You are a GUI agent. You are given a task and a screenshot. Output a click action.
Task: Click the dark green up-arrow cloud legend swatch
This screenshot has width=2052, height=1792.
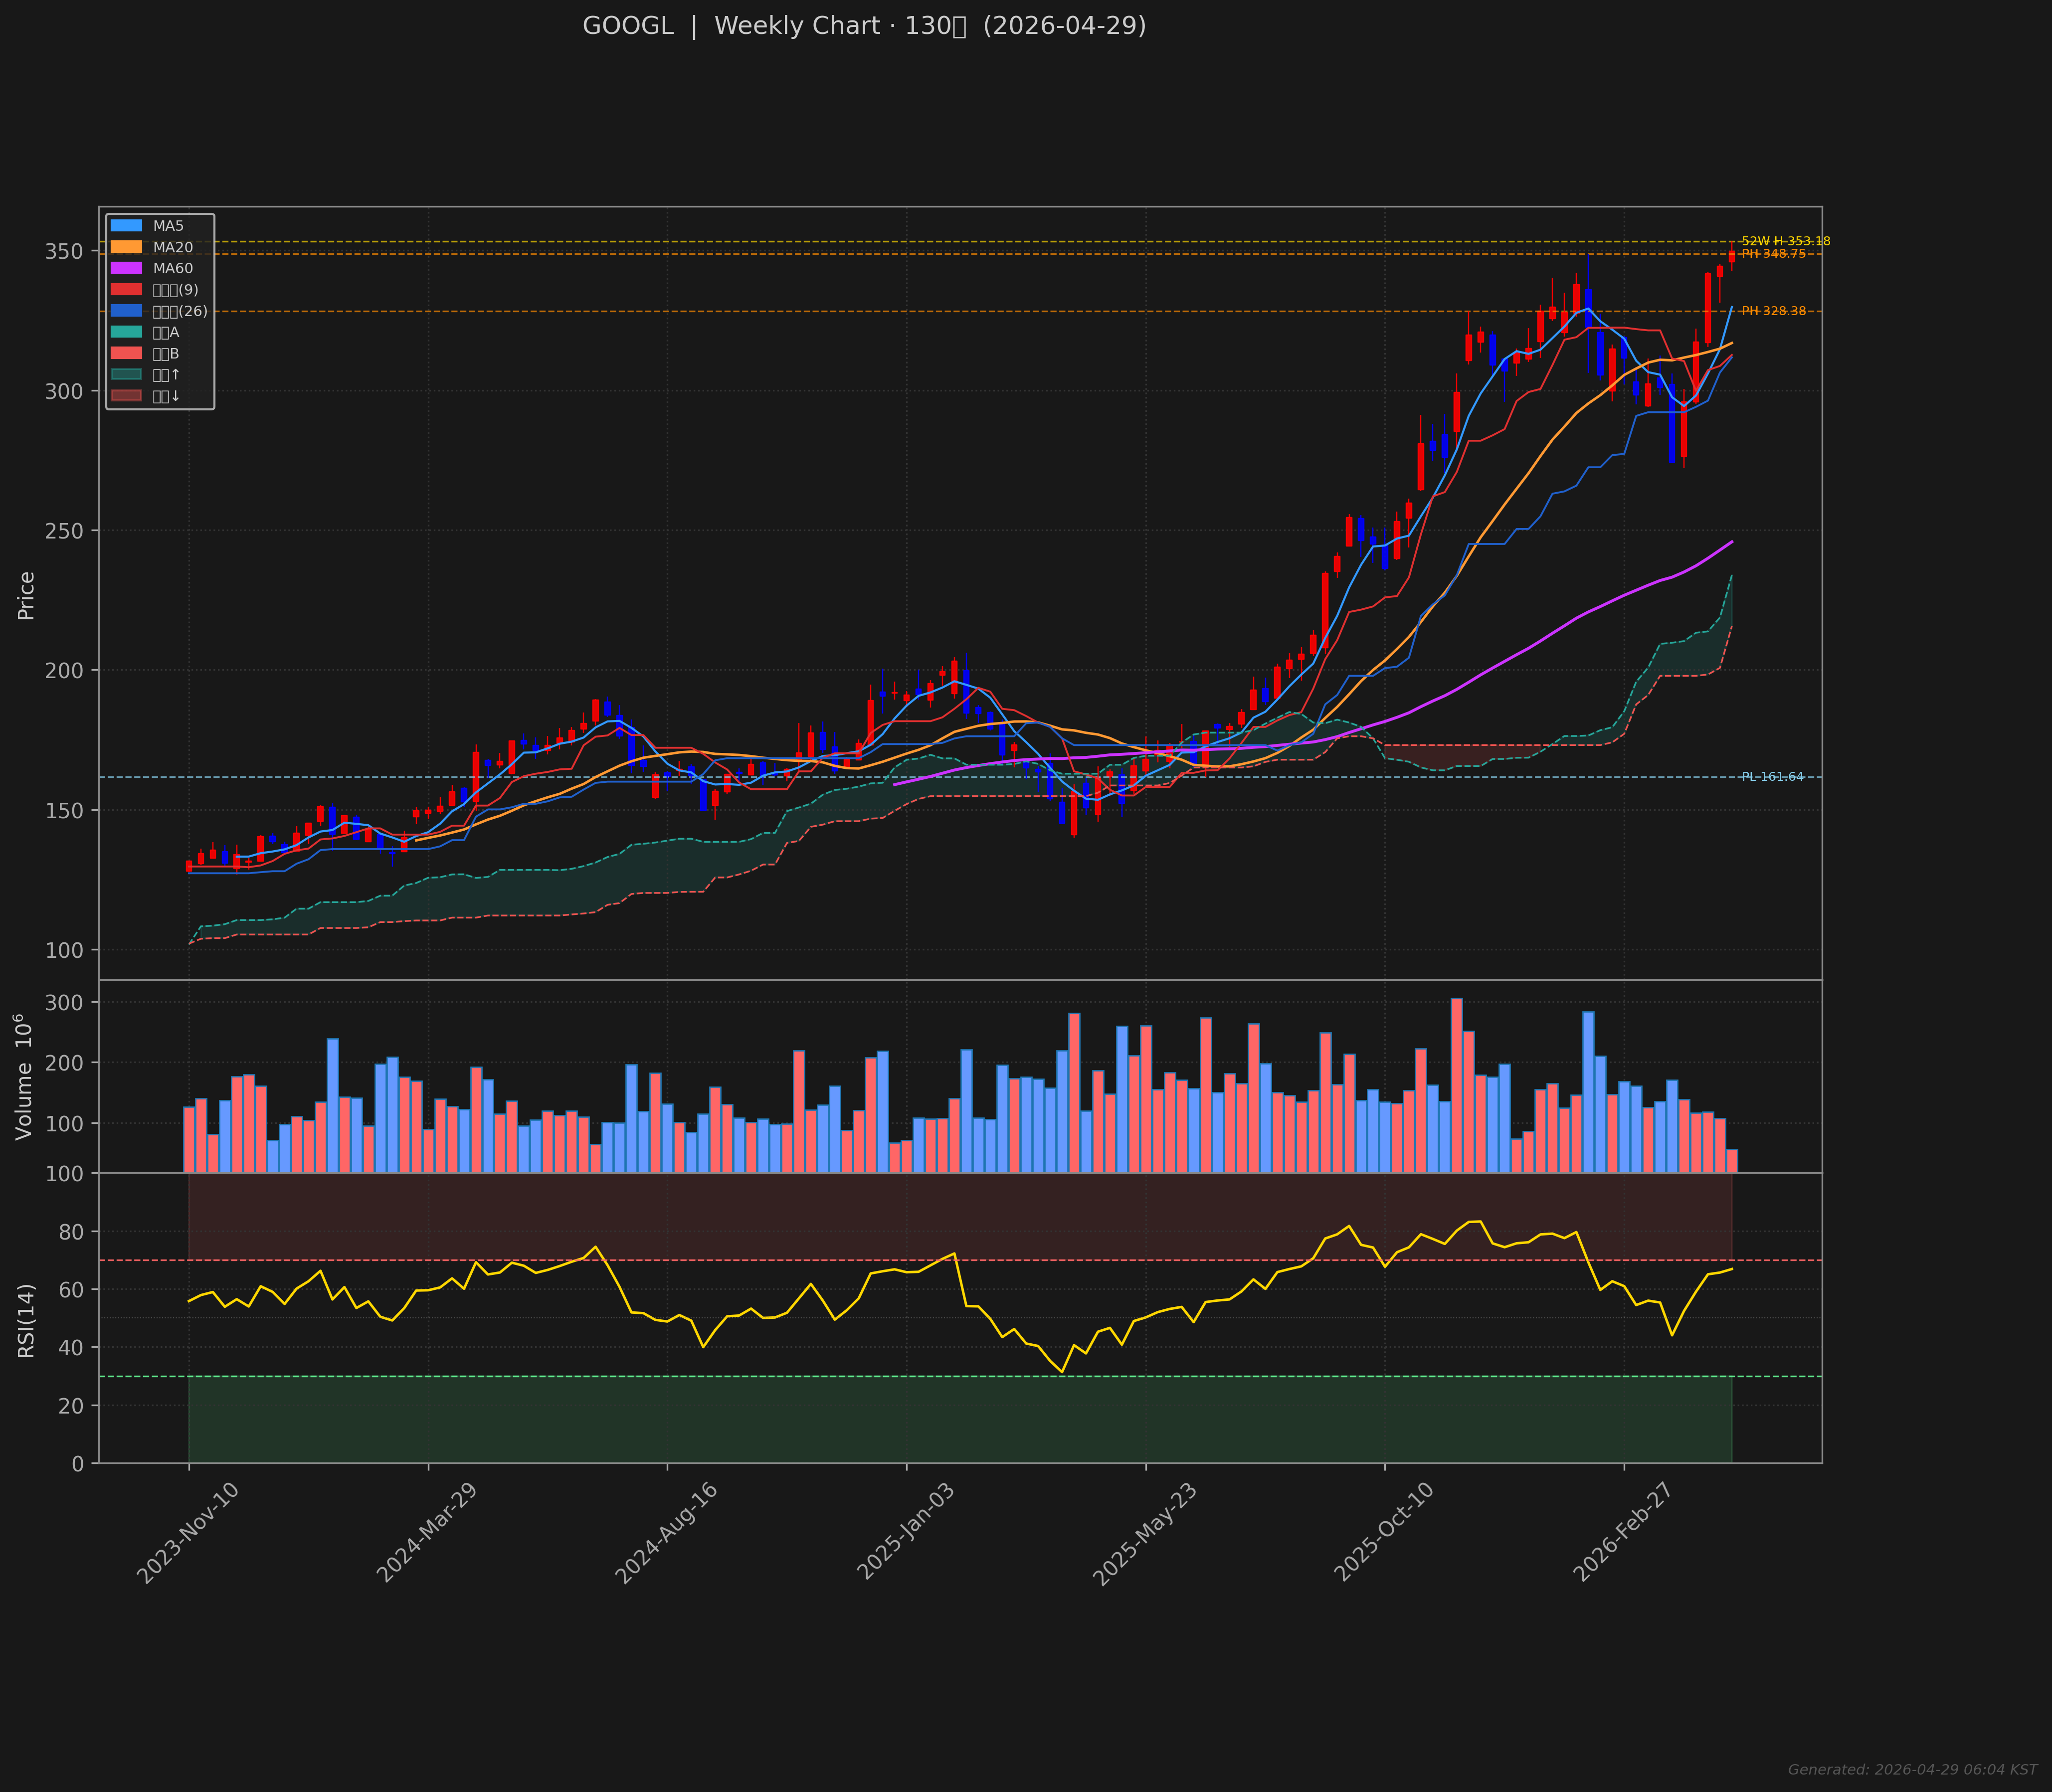(127, 375)
